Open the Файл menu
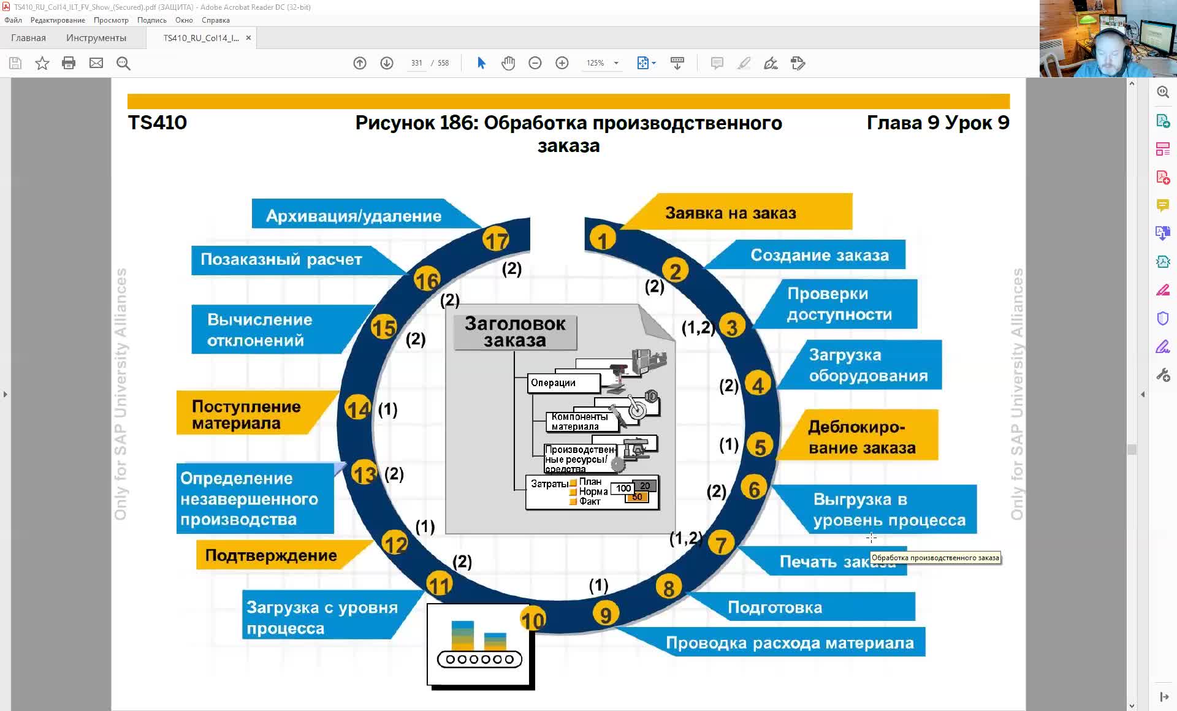The width and height of the screenshot is (1177, 711). click(x=13, y=20)
